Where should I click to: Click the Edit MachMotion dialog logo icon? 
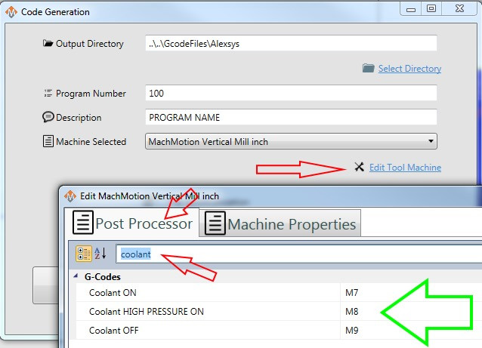coord(70,196)
